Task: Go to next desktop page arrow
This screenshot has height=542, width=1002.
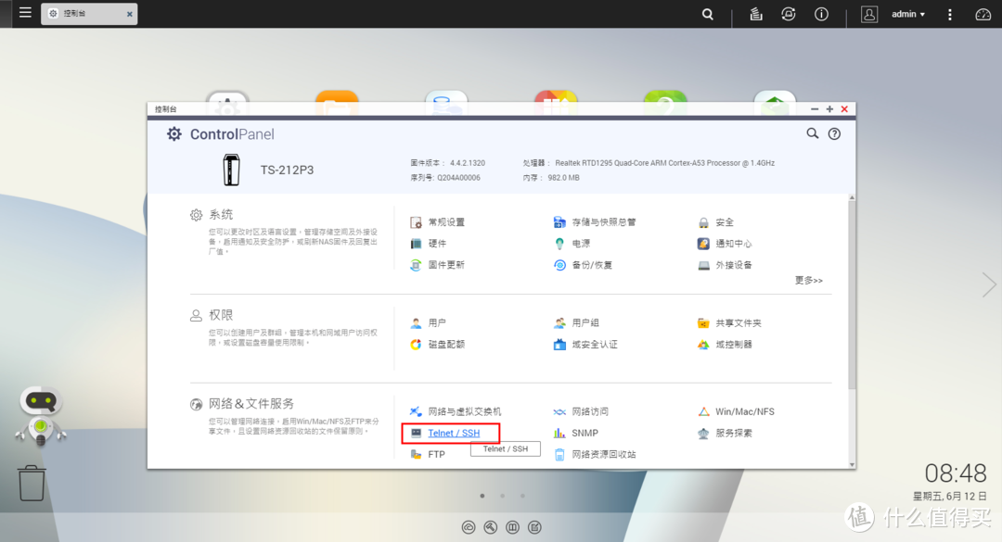Action: [989, 284]
